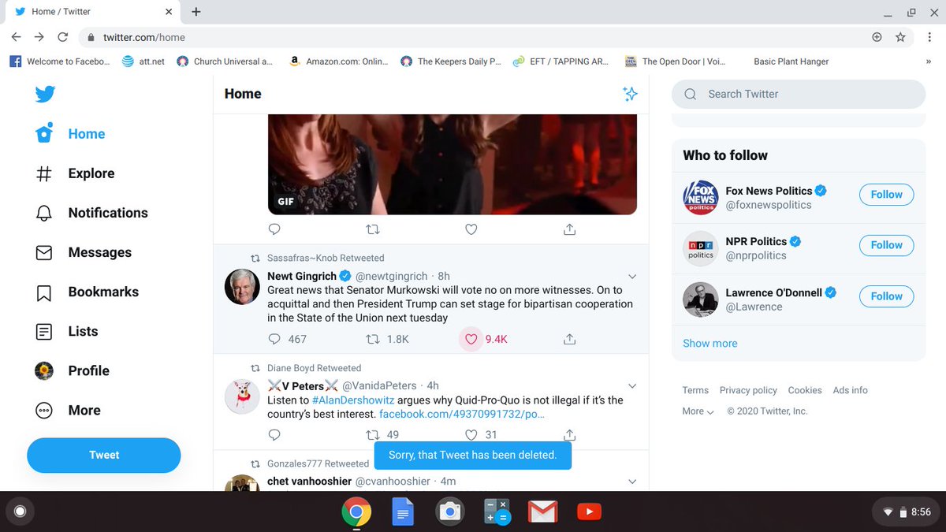This screenshot has width=946, height=532.
Task: Show more bookmarks chevron
Action: click(929, 61)
